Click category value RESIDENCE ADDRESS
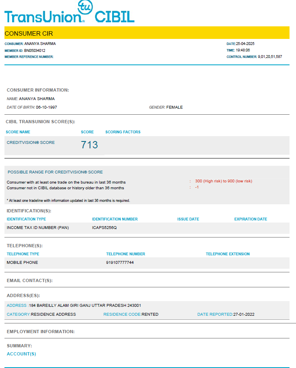Screen dimensions: 296x368 coord(53,314)
